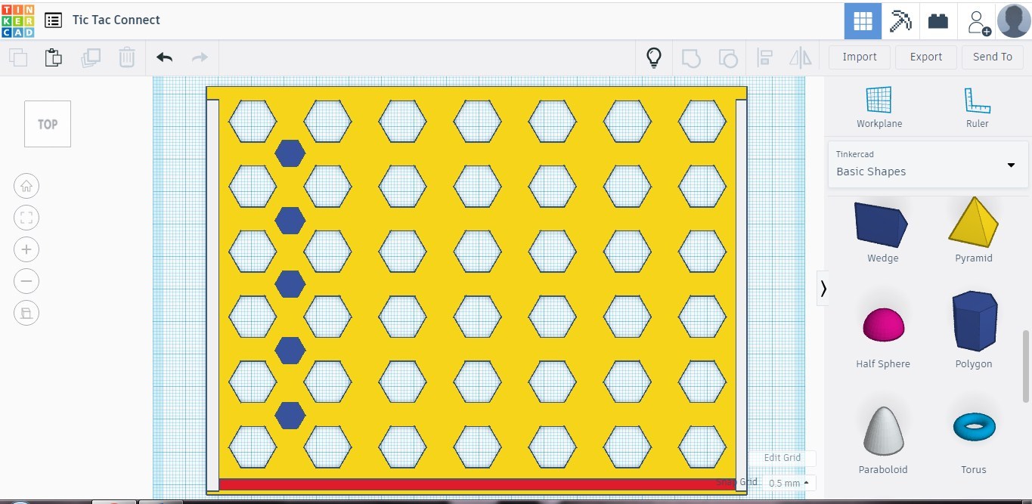Collapse the shapes panel with the chevron
This screenshot has height=504, width=1032.
point(823,288)
